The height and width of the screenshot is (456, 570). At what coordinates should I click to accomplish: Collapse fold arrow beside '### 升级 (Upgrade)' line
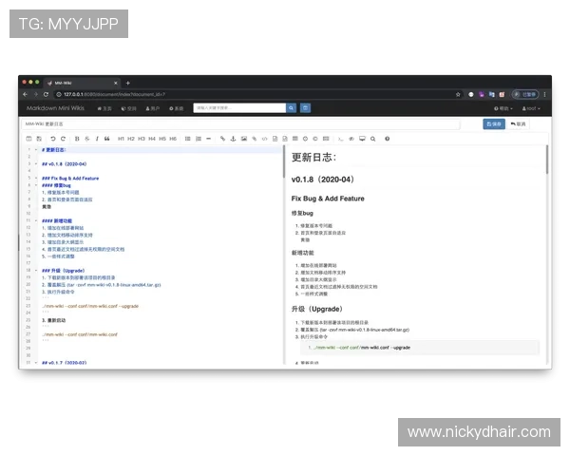coord(36,270)
